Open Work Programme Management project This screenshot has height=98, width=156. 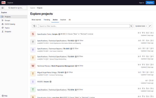coord(56,66)
